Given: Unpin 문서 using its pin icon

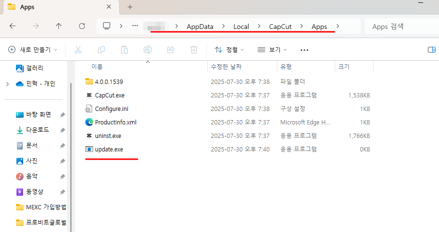Looking at the screenshot, I should [62, 146].
